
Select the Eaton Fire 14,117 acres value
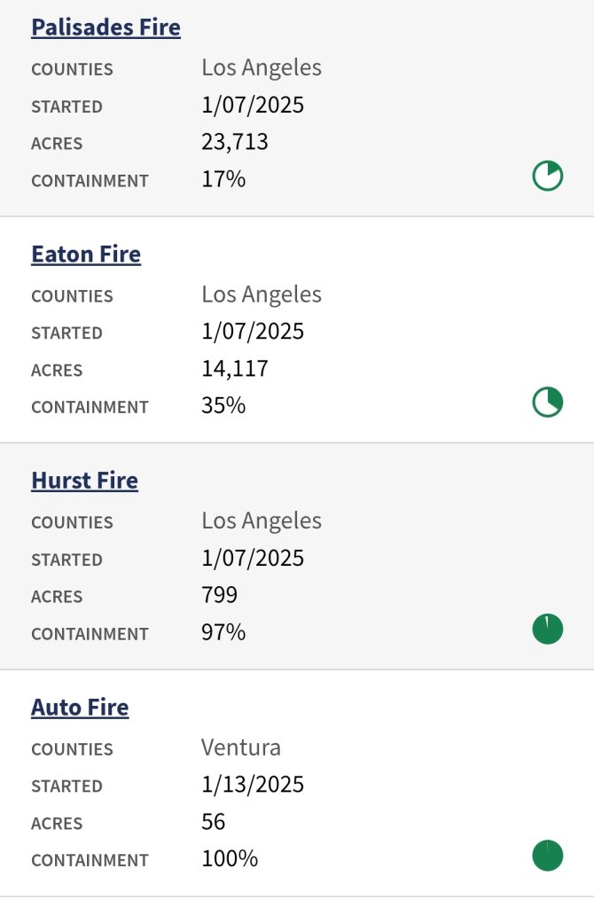click(235, 369)
